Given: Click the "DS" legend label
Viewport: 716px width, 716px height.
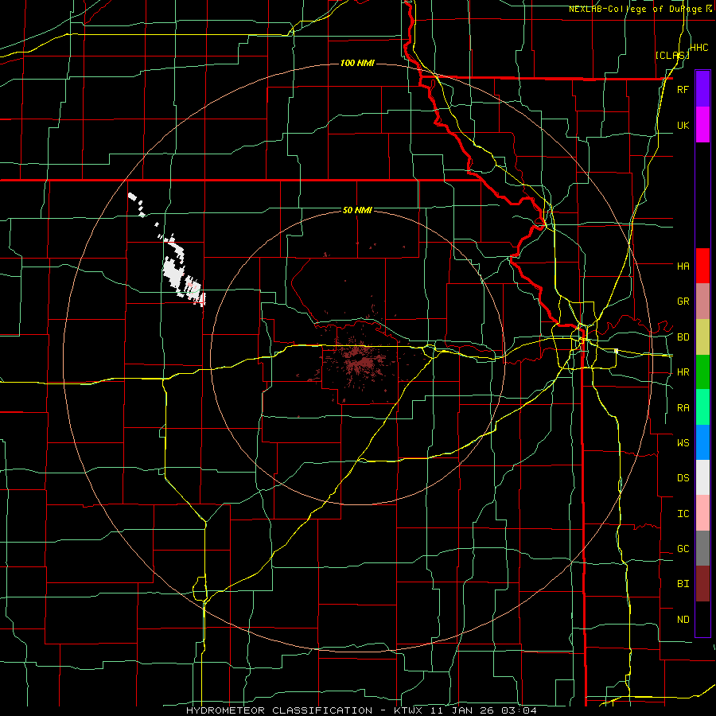Looking at the screenshot, I should [683, 478].
